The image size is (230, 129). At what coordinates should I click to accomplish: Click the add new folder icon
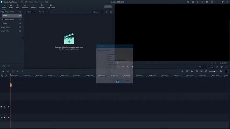point(4,66)
